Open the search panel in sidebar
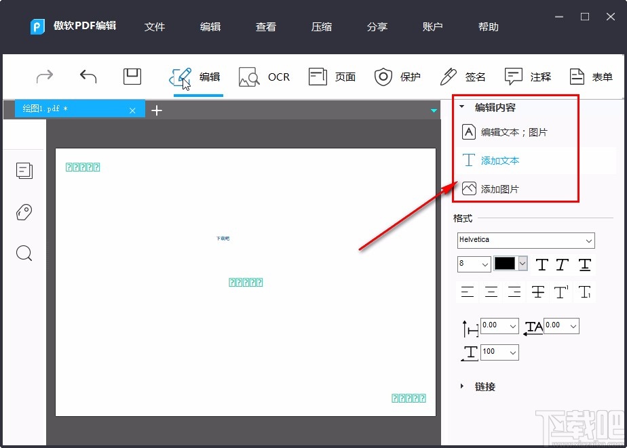 [24, 253]
